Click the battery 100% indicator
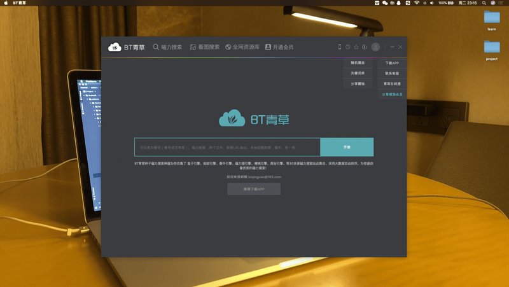Image resolution: width=509 pixels, height=287 pixels. (x=447, y=3)
